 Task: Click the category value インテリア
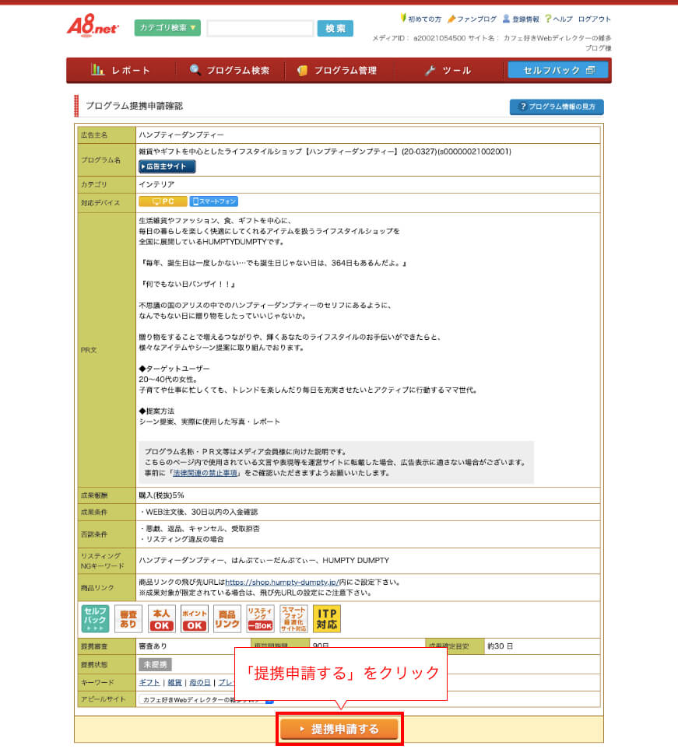tap(156, 184)
